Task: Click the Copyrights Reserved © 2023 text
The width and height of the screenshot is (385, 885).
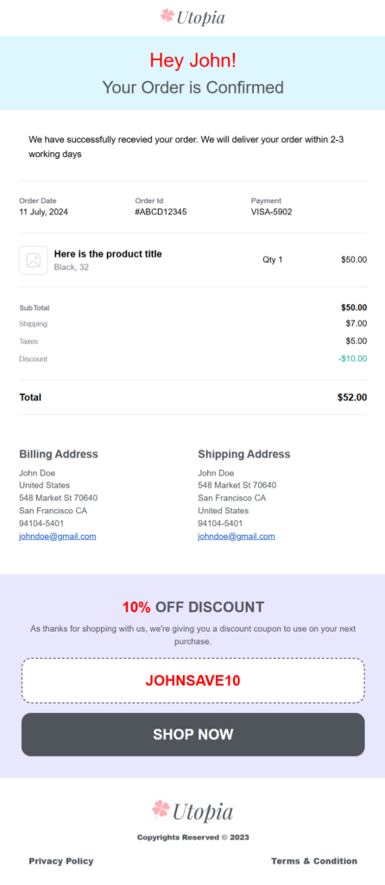Action: (x=192, y=837)
